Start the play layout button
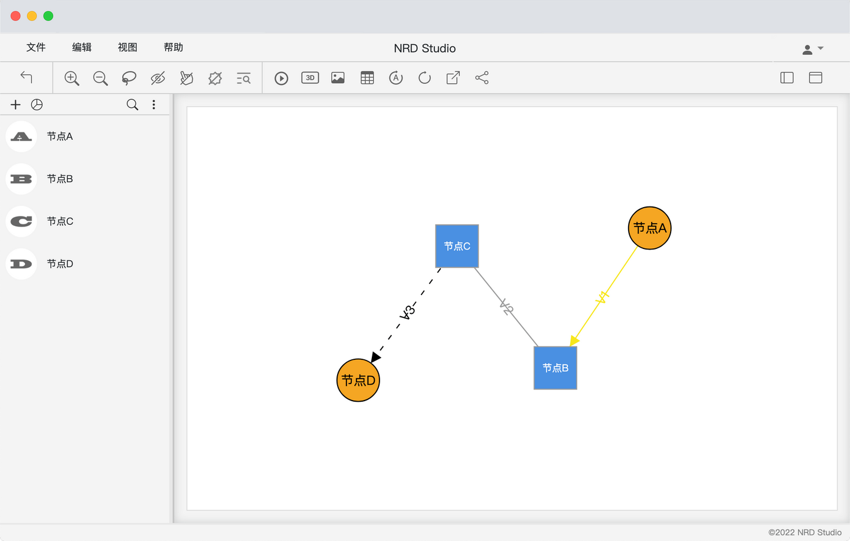This screenshot has width=850, height=541. tap(282, 78)
